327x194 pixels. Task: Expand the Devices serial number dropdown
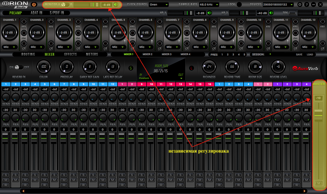(x=278, y=5)
